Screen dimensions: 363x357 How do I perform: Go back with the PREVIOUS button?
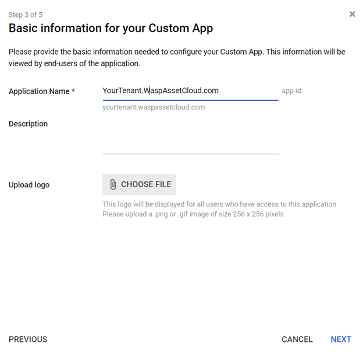[x=28, y=340]
